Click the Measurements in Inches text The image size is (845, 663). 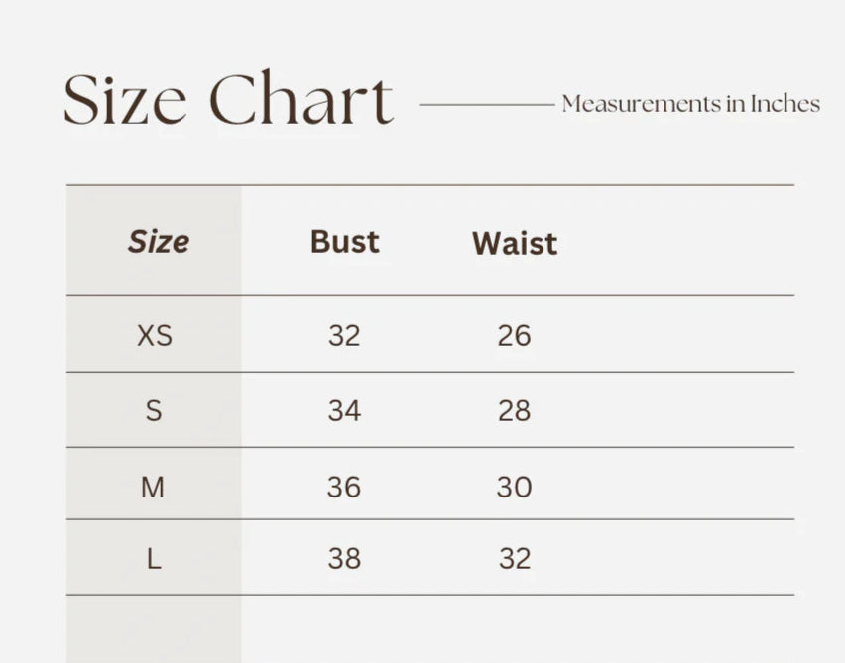click(690, 104)
